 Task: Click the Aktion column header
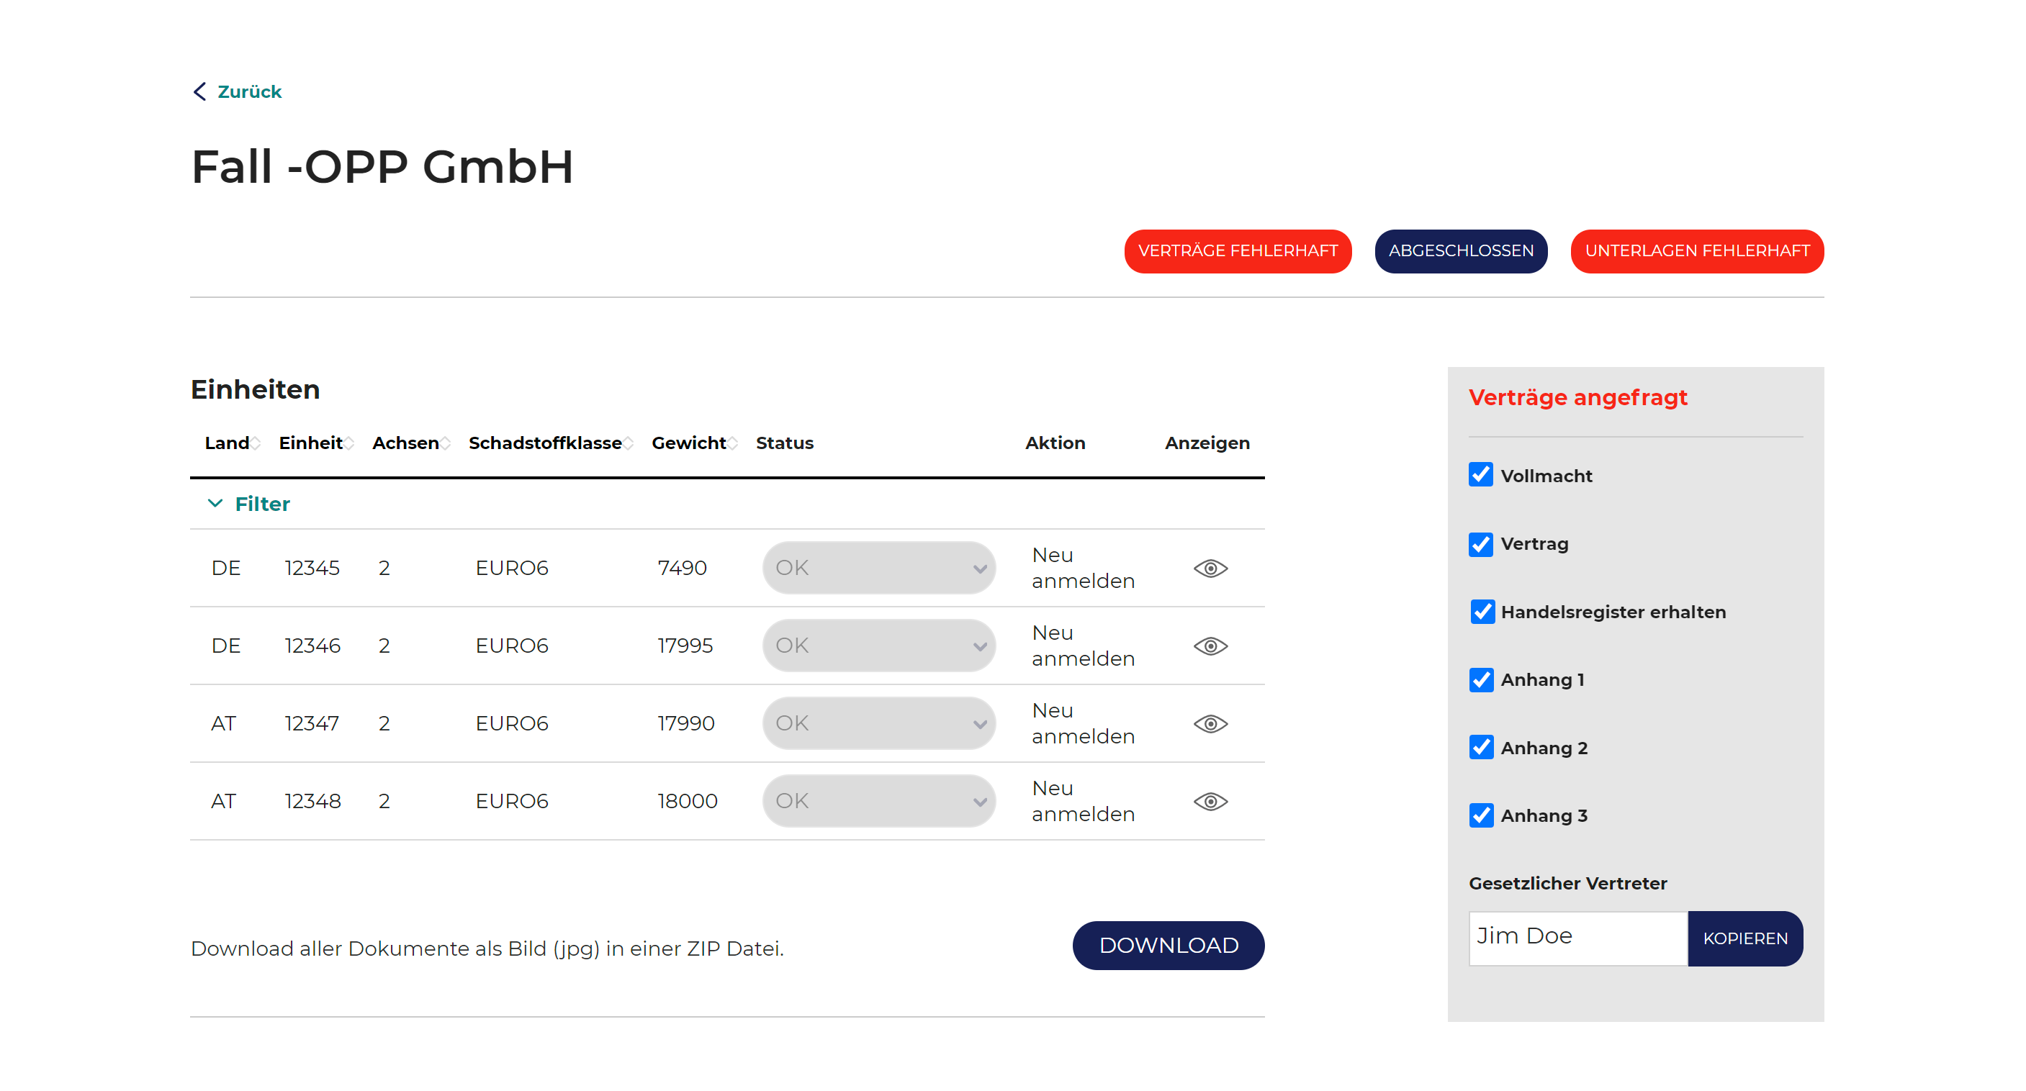coord(1055,443)
